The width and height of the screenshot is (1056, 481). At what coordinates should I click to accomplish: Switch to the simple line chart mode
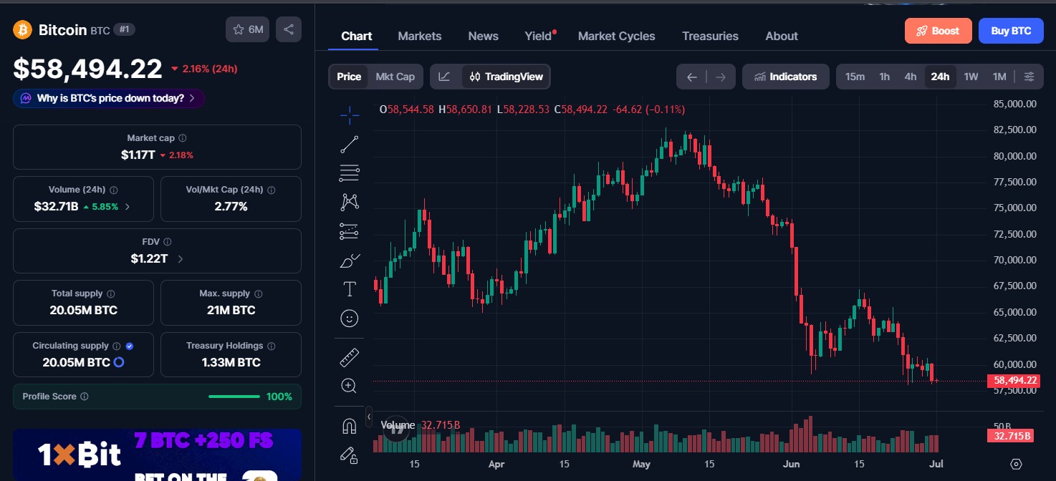445,77
